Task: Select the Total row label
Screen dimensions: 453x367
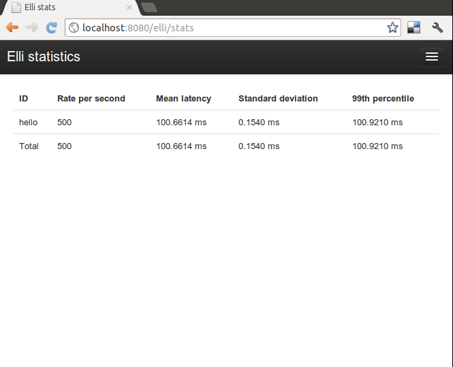Action: 29,146
